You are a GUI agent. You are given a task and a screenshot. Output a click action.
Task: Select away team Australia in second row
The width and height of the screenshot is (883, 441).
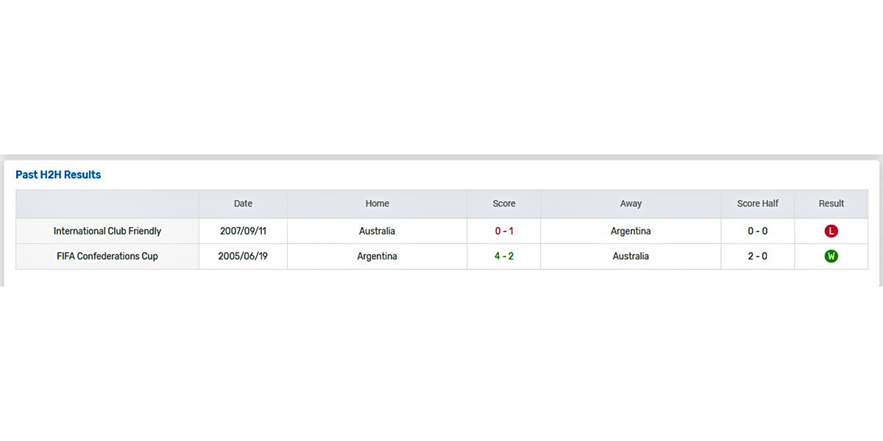631,257
